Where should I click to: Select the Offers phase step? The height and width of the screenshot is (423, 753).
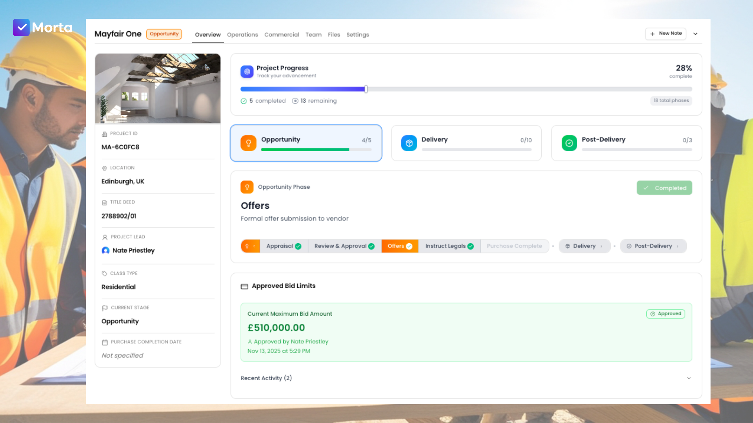pos(400,246)
